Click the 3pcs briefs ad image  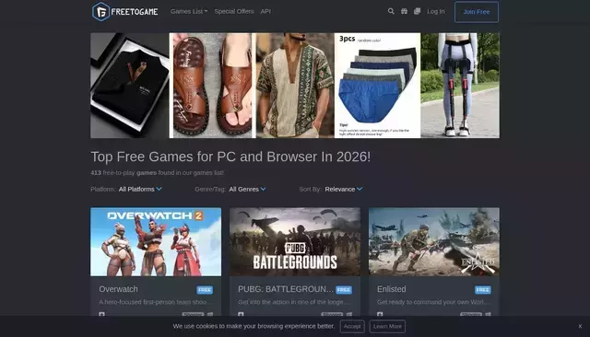click(x=377, y=86)
